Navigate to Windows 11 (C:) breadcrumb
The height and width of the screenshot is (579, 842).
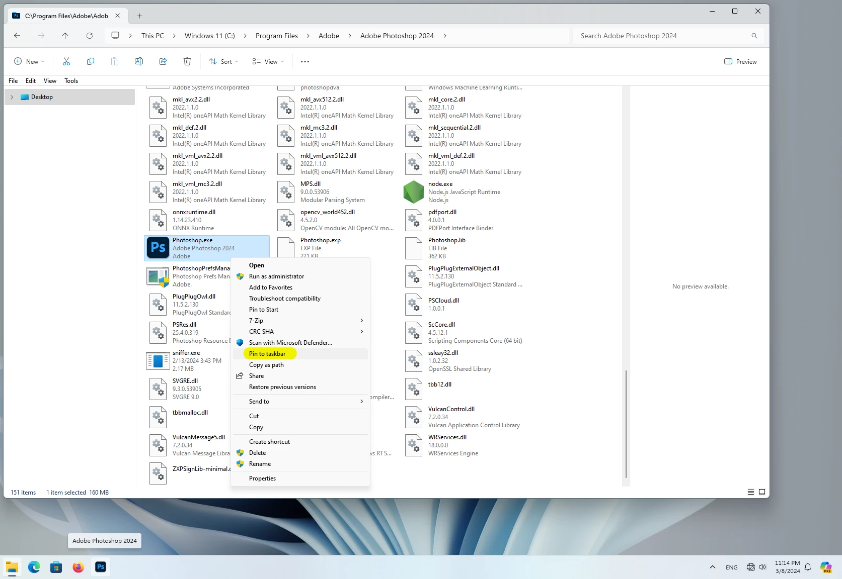[210, 36]
